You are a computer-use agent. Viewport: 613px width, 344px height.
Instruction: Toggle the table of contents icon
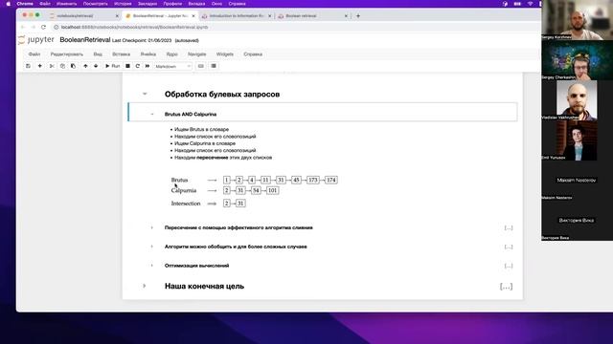coord(214,66)
